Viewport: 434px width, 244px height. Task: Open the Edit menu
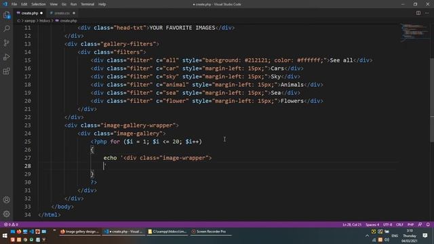tap(24, 4)
